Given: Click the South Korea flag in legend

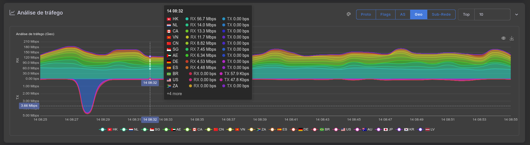Looking at the screenshot, I should tap(406, 130).
